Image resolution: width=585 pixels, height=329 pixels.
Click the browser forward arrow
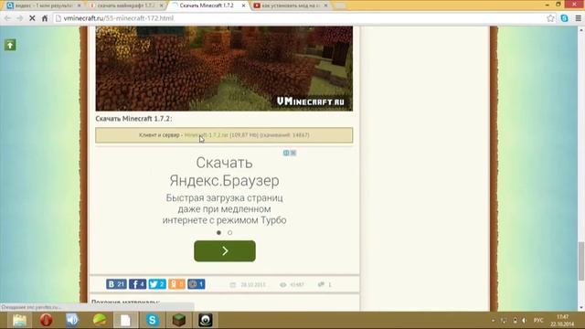pos(20,18)
